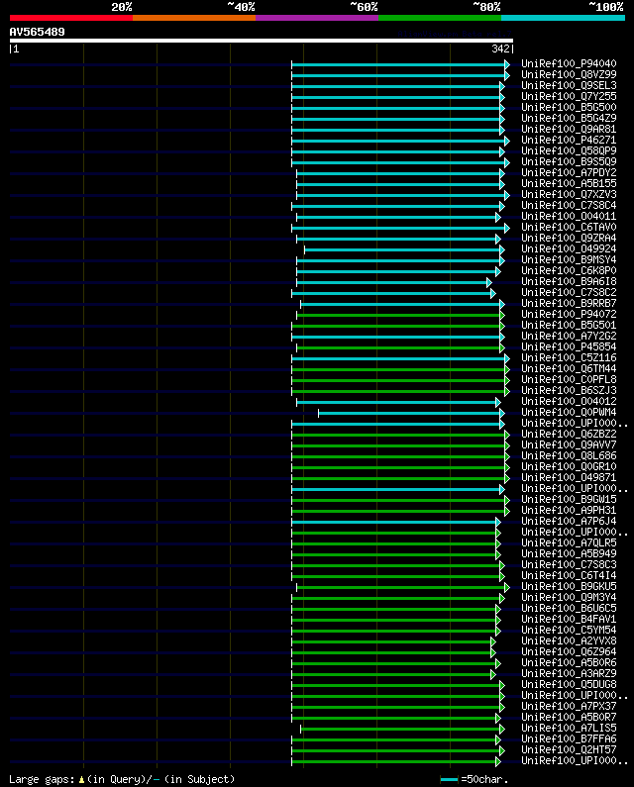This screenshot has width=634, height=787.
Task: Select the UniRef100_Q0PWM4 label
Action: (569, 412)
